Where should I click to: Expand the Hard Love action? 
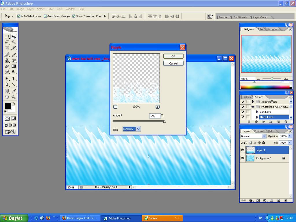click(x=257, y=117)
